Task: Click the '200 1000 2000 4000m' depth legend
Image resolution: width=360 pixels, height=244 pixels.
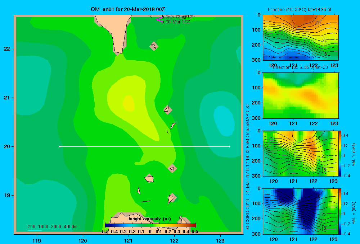Action: pos(52,227)
